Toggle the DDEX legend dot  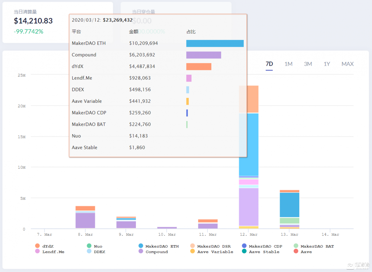[89, 251]
